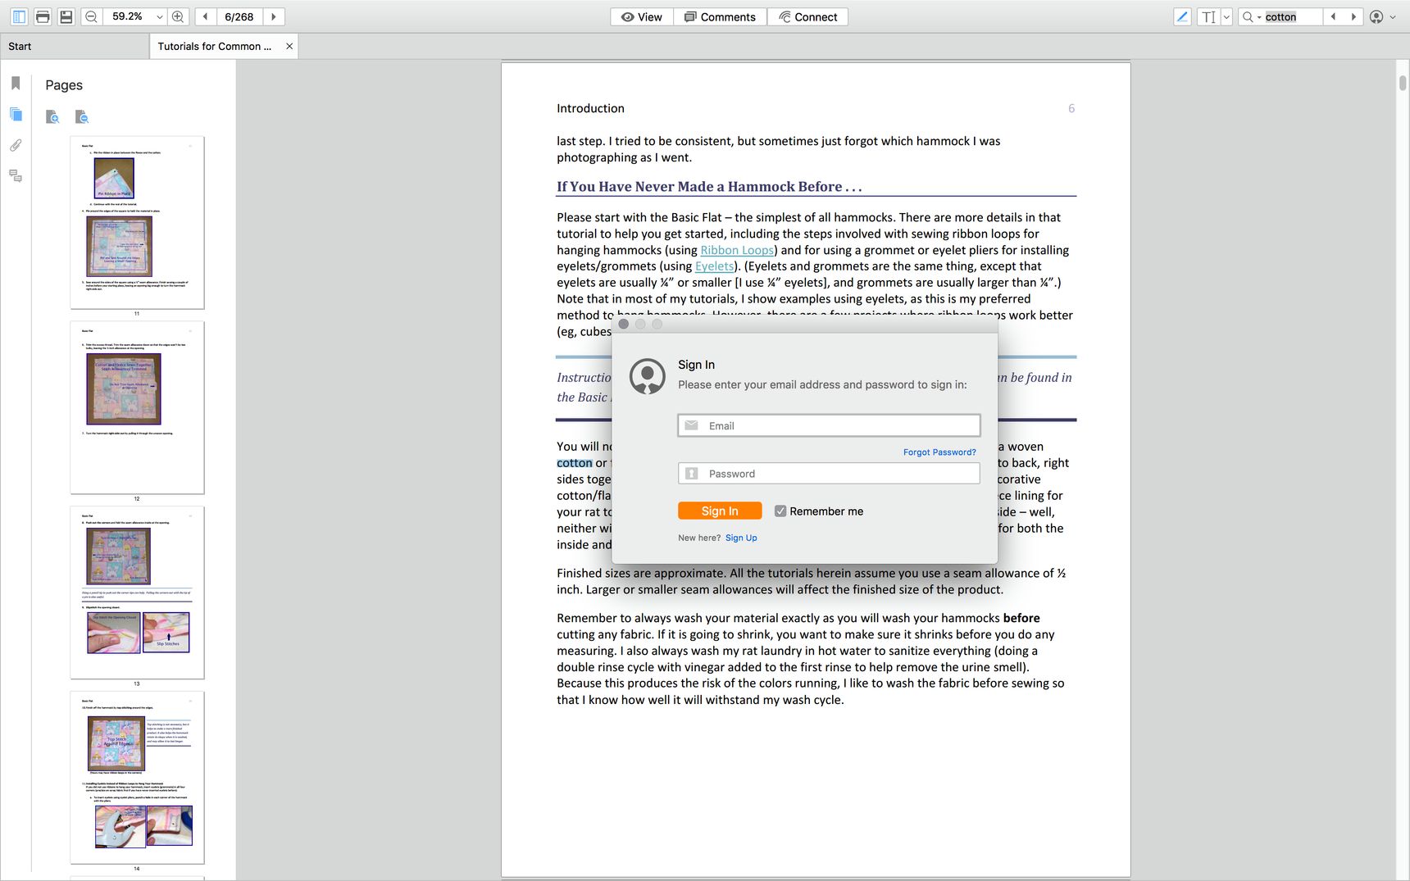Click the enlarge page thumbnails icon
Screen dimensions: 1410x881
pyautogui.click(x=52, y=116)
